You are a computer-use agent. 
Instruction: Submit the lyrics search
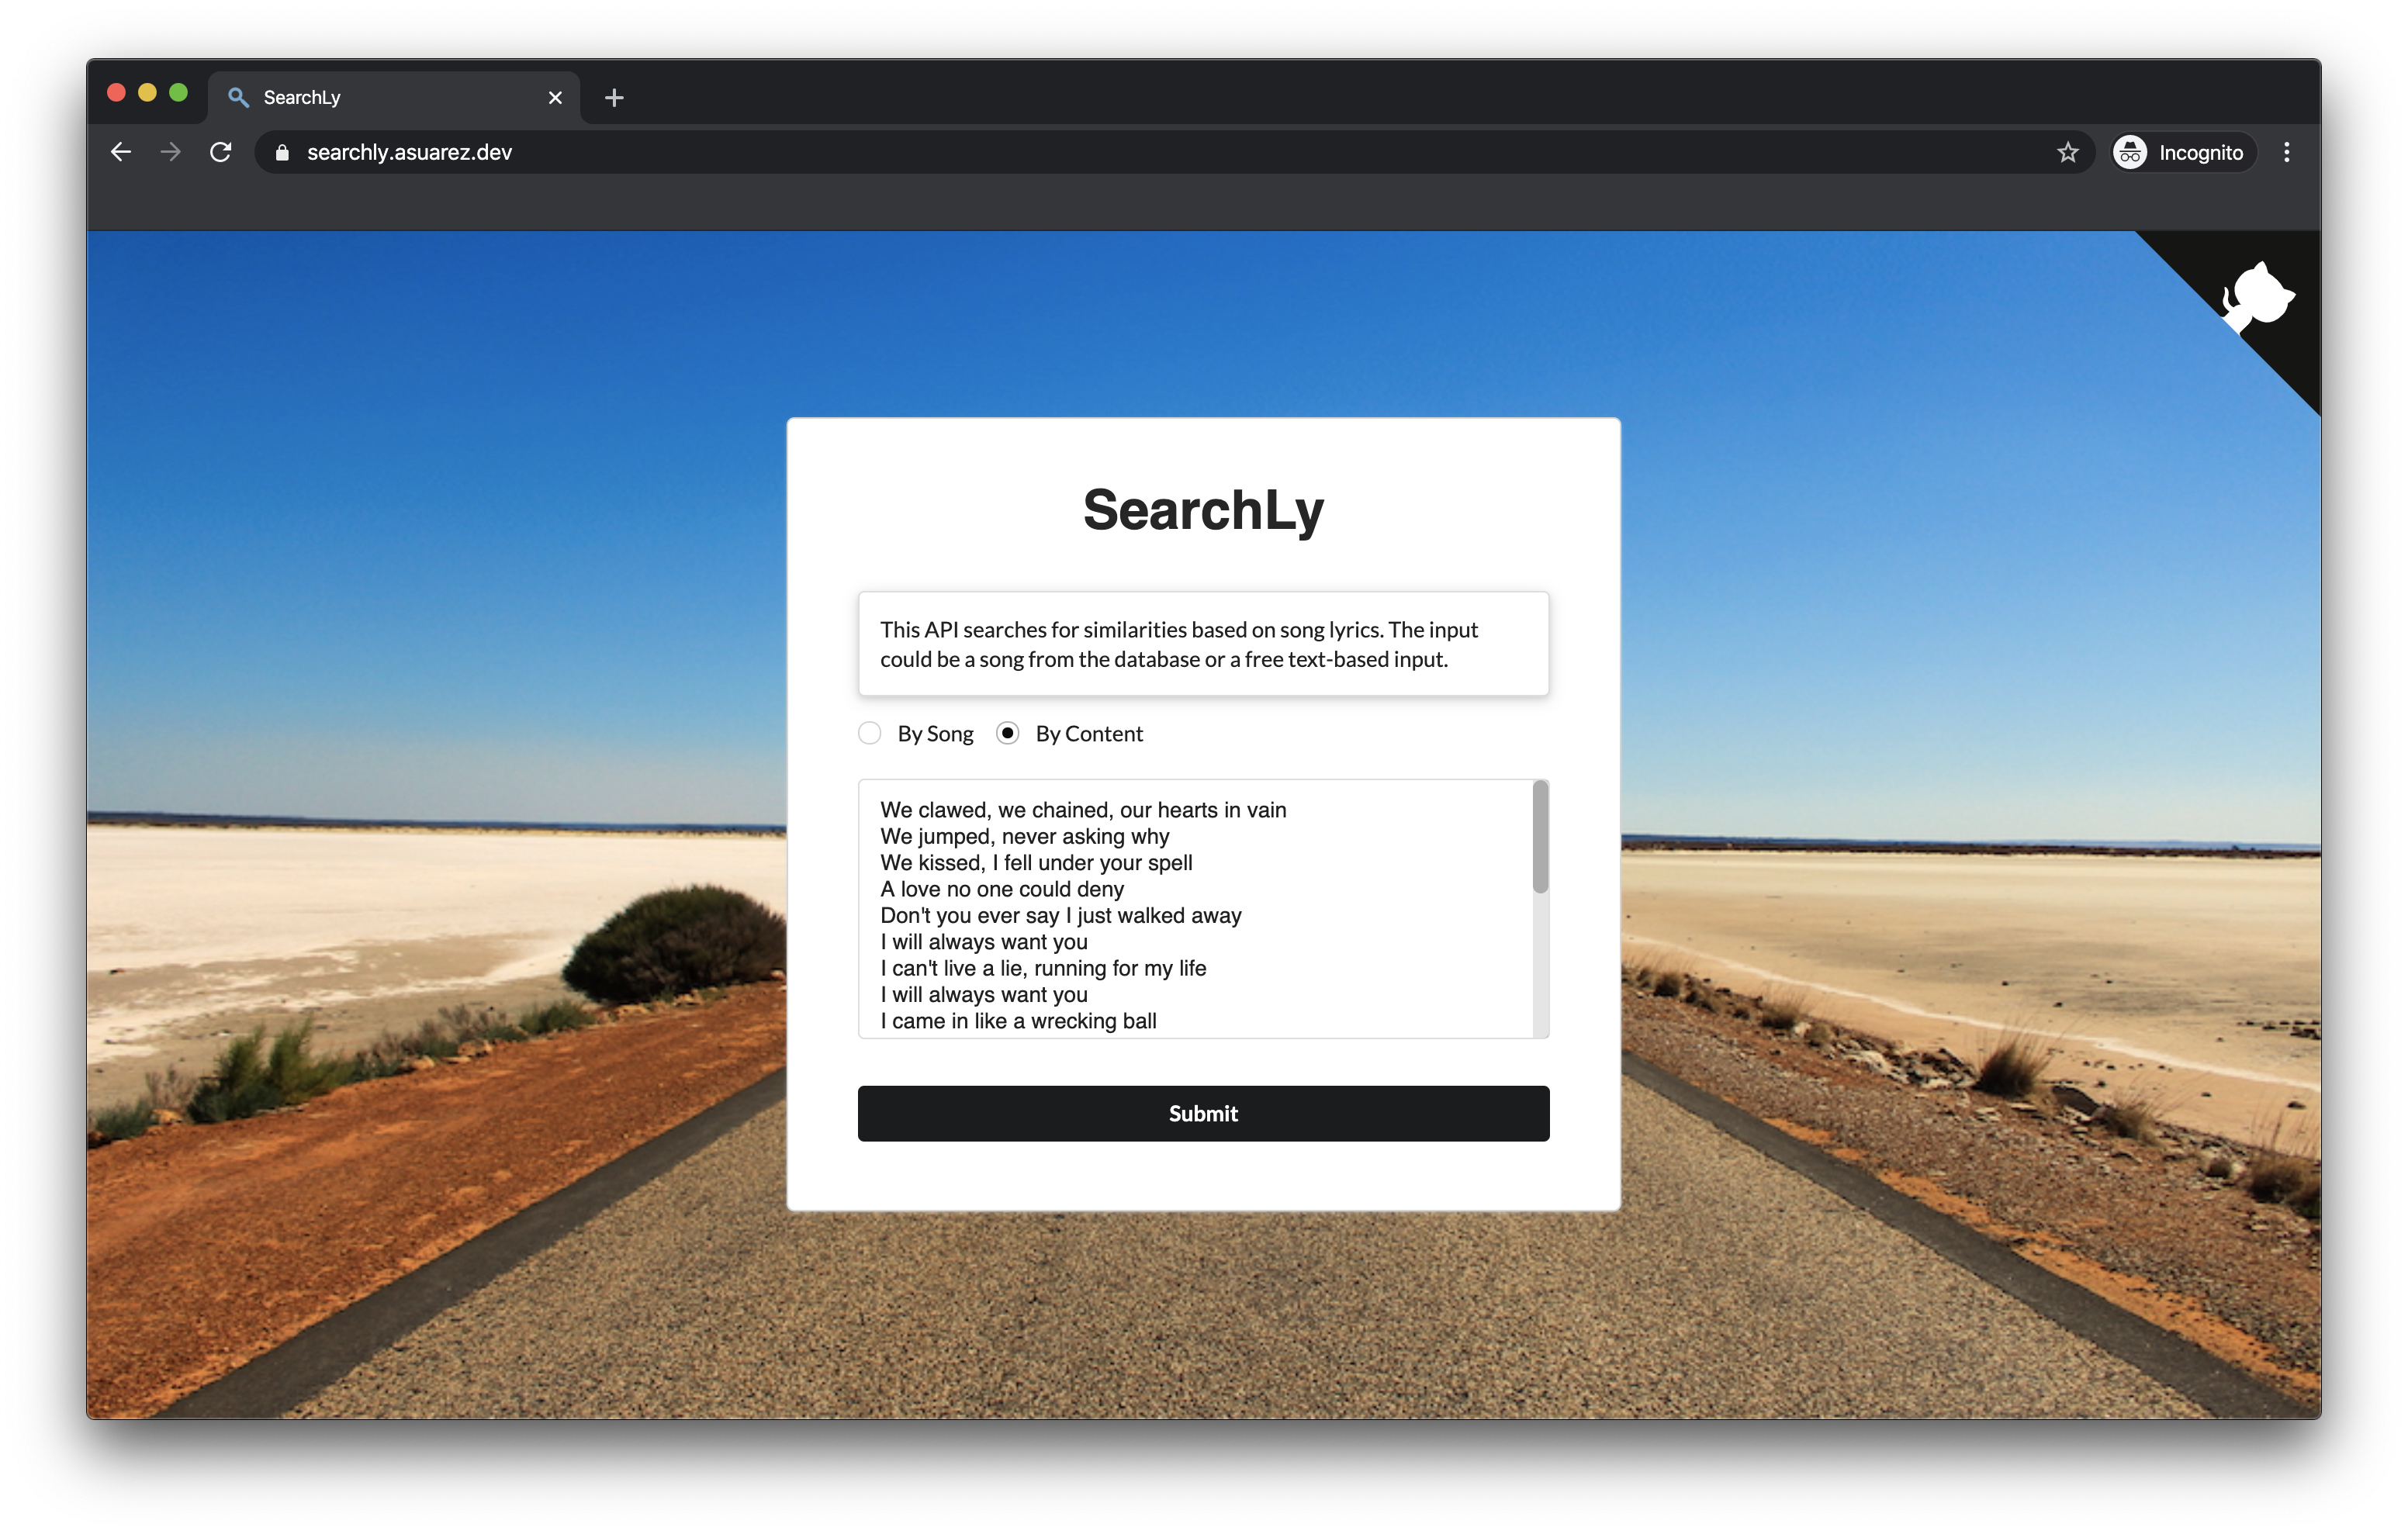[x=1203, y=1113]
